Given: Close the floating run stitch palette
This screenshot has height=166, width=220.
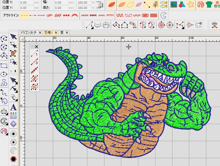Looking at the screenshot, I should [x=36, y=47].
